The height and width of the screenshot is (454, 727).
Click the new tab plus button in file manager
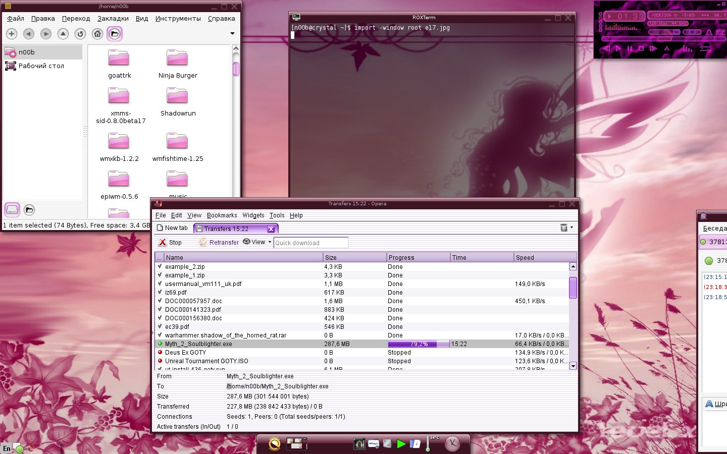12,34
